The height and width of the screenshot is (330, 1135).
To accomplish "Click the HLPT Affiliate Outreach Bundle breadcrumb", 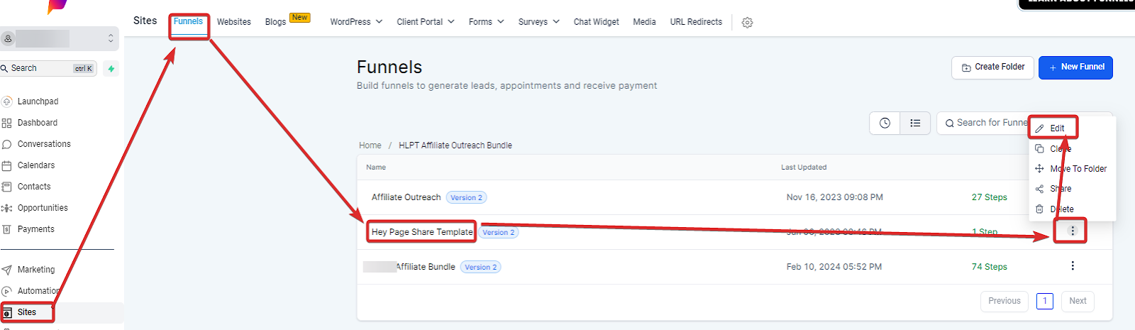I will point(455,145).
